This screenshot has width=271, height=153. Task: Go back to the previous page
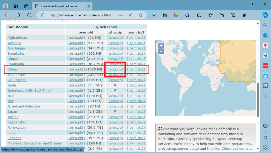tap(7, 15)
